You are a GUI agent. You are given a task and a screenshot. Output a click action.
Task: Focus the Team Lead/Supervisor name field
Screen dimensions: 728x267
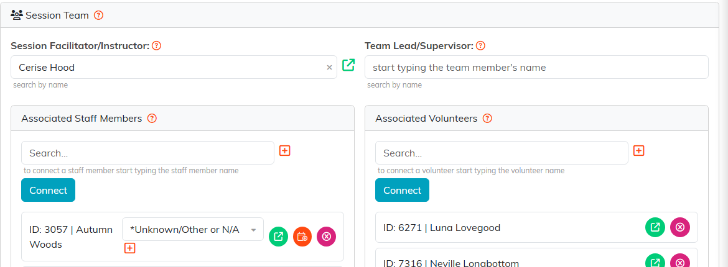pos(536,68)
